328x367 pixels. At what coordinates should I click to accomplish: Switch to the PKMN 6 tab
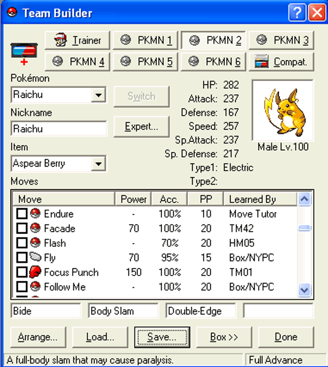click(213, 62)
